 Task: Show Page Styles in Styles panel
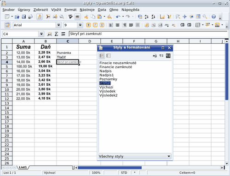tap(109, 56)
